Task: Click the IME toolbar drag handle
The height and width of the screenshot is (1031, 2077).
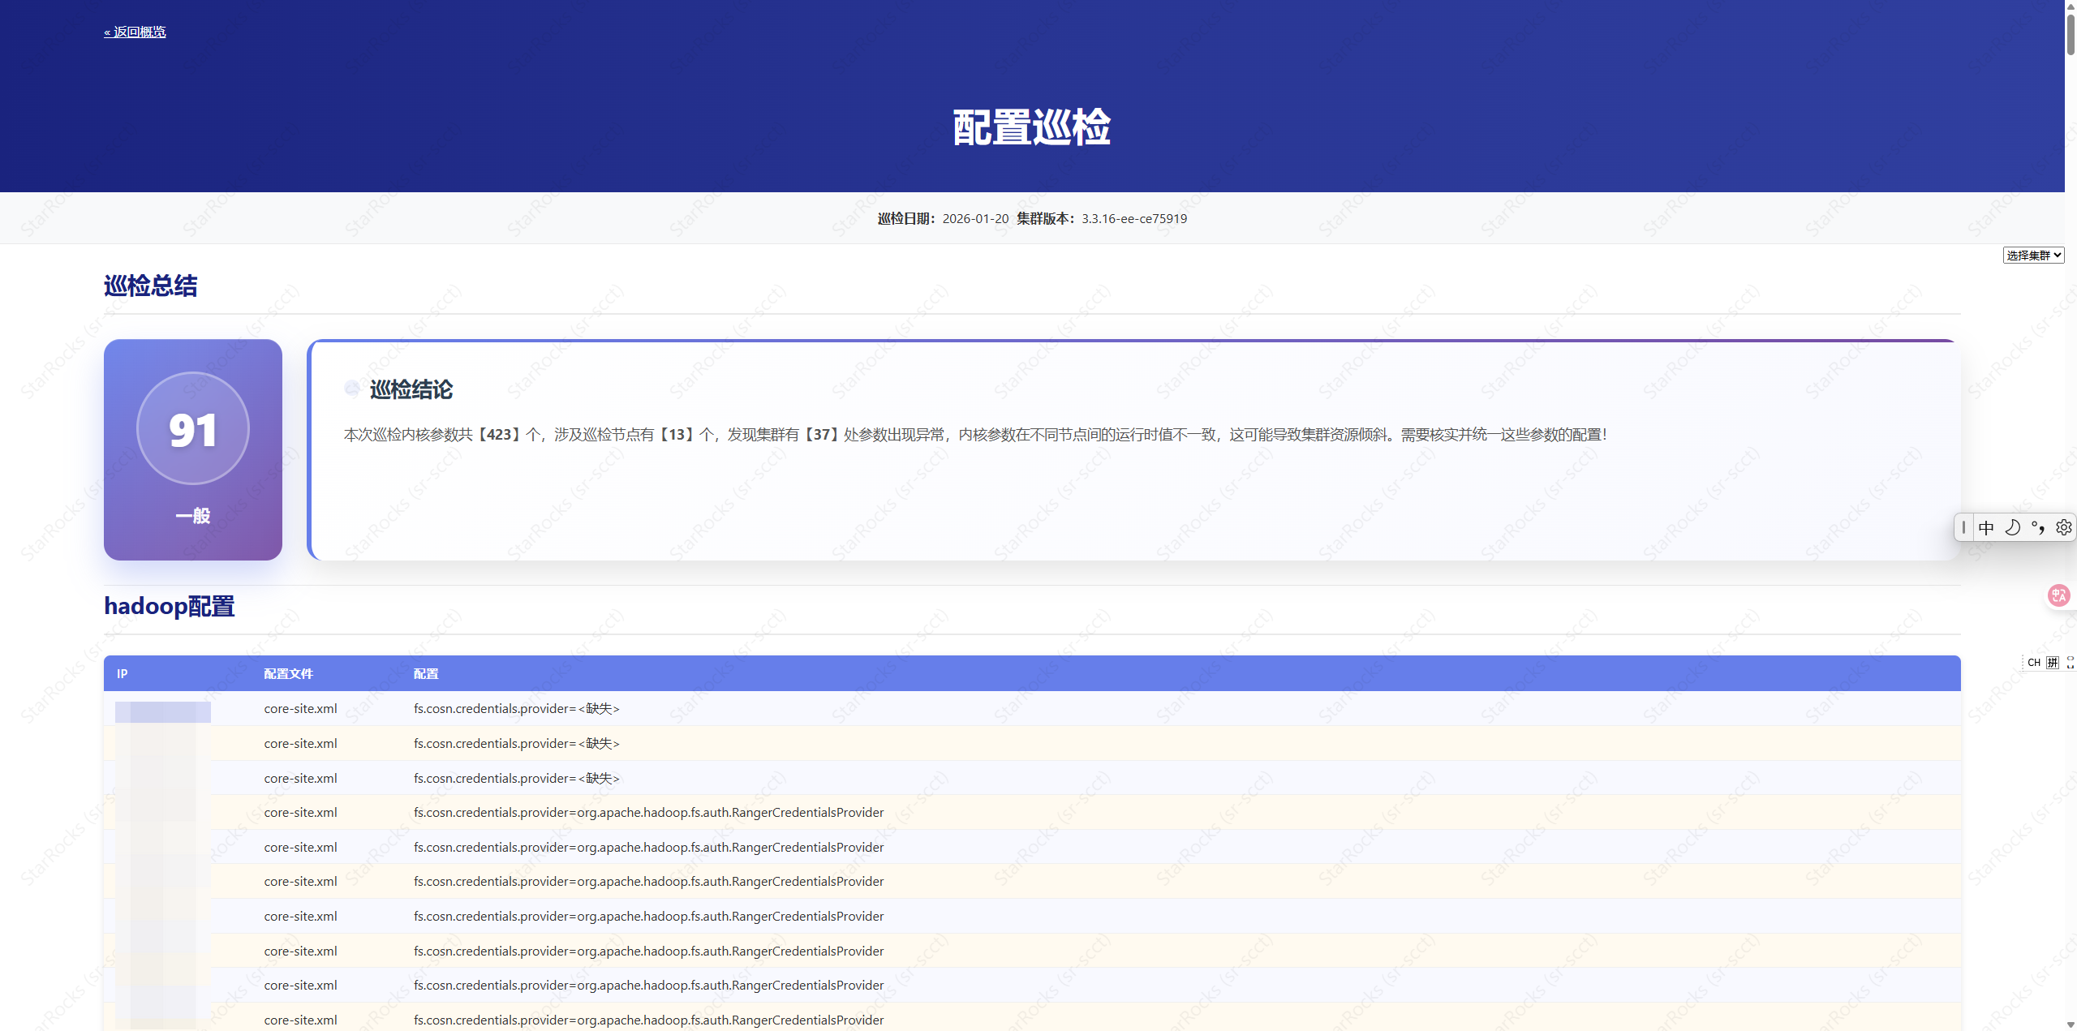Action: coord(1963,528)
